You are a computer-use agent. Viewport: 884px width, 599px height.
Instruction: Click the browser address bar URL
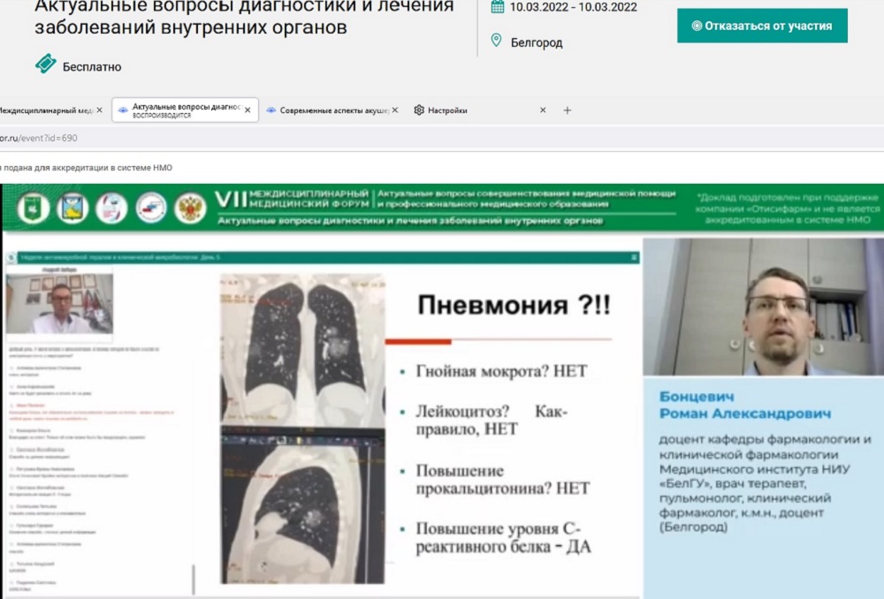point(40,138)
